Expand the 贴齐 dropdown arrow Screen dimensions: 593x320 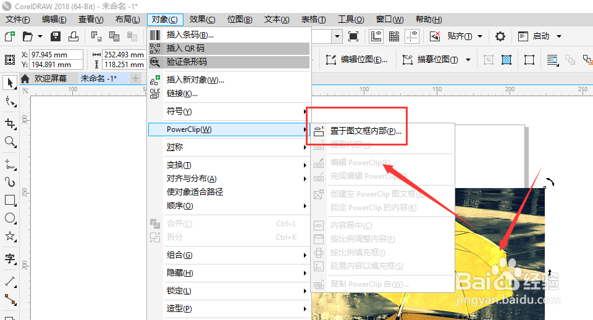[481, 36]
